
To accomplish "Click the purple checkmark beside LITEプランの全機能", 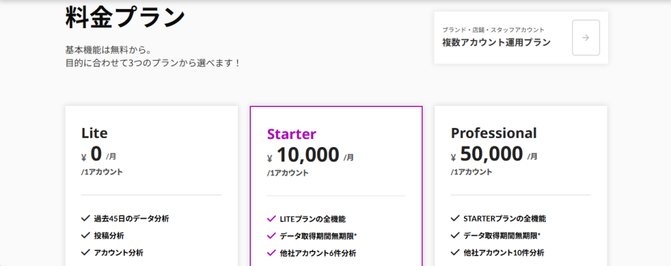I will (x=271, y=219).
